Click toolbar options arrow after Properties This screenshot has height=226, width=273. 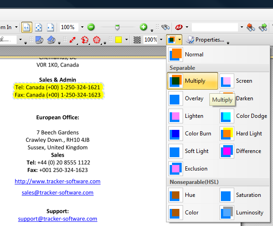point(228,43)
